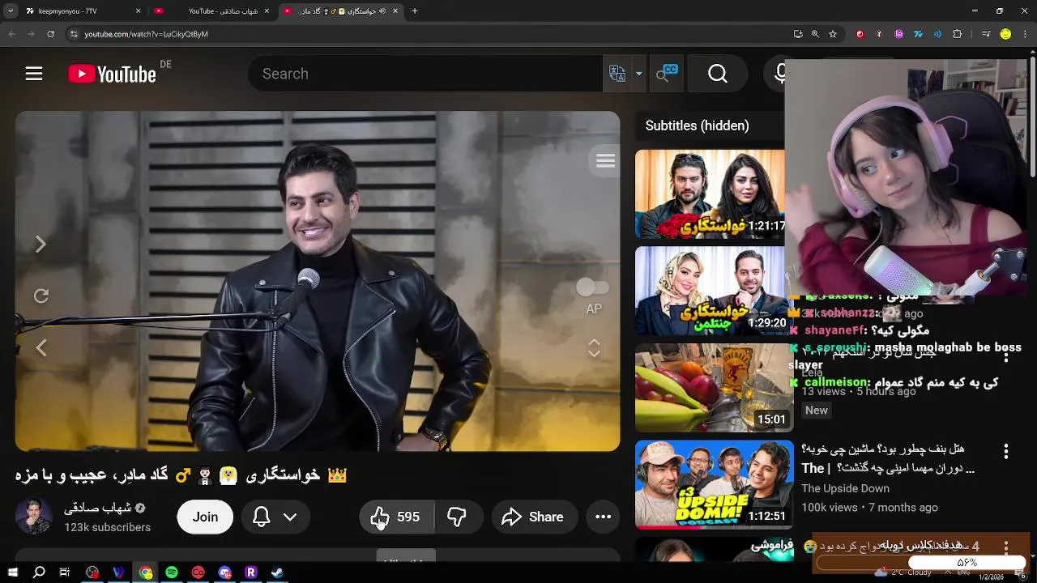Viewport: 1037px width, 583px height.
Task: Click the 123k subscribers text
Action: click(108, 527)
